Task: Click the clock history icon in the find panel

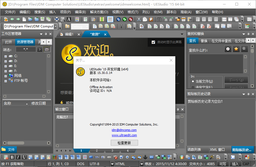Action: 228,49
